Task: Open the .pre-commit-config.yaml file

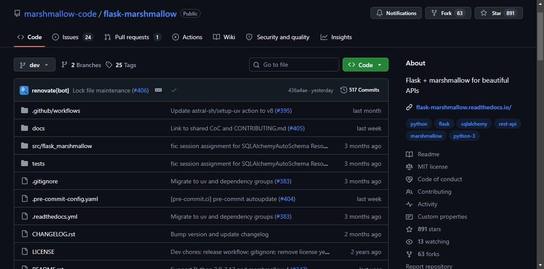Action: [65, 199]
